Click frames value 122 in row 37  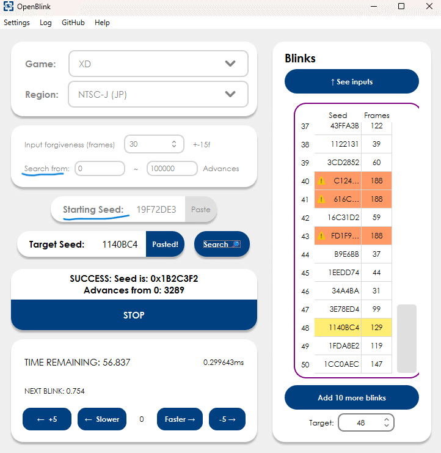point(377,126)
